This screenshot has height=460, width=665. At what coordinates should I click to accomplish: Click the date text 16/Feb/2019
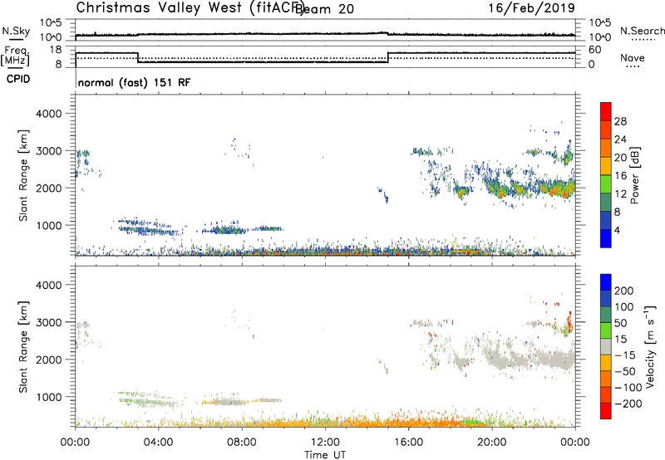(532, 7)
